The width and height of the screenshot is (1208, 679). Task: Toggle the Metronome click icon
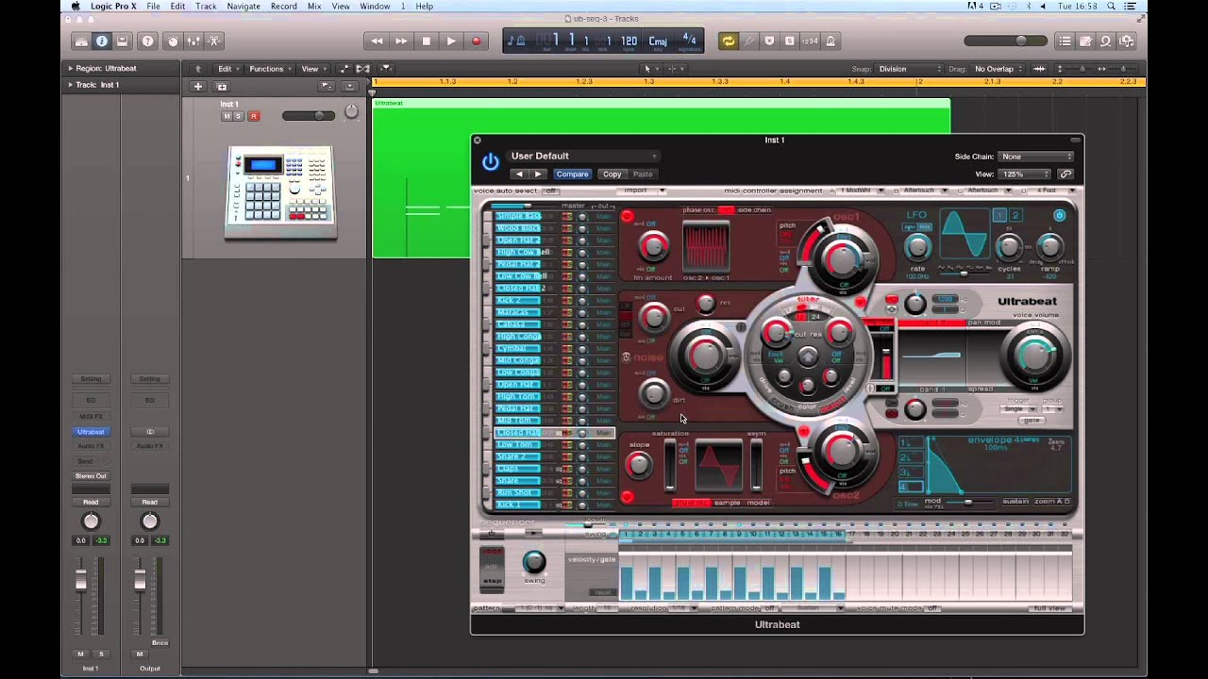[830, 41]
